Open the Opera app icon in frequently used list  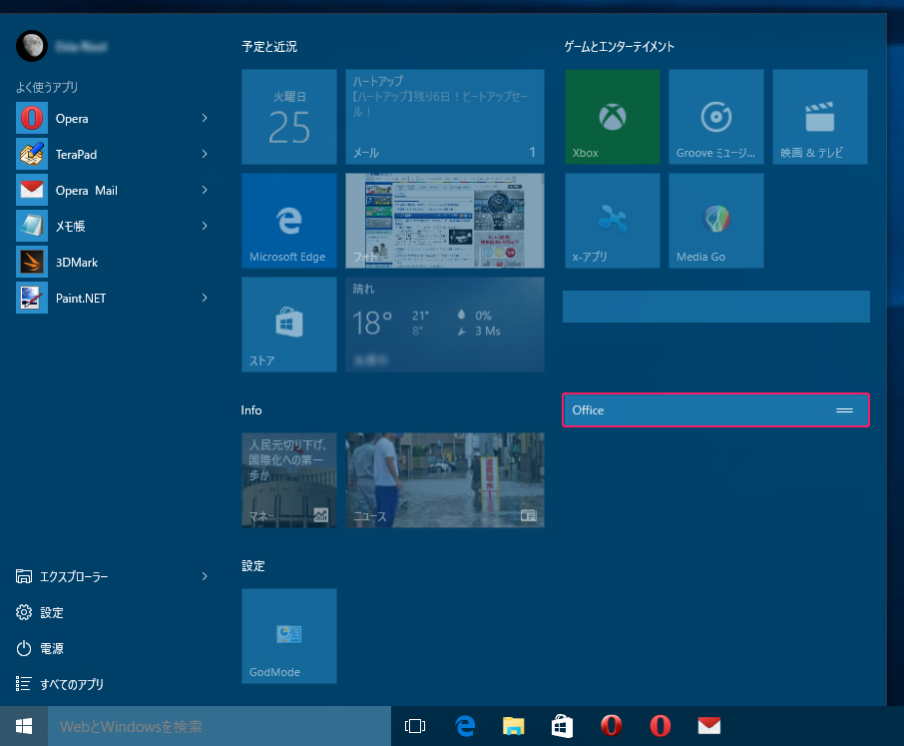[x=32, y=118]
